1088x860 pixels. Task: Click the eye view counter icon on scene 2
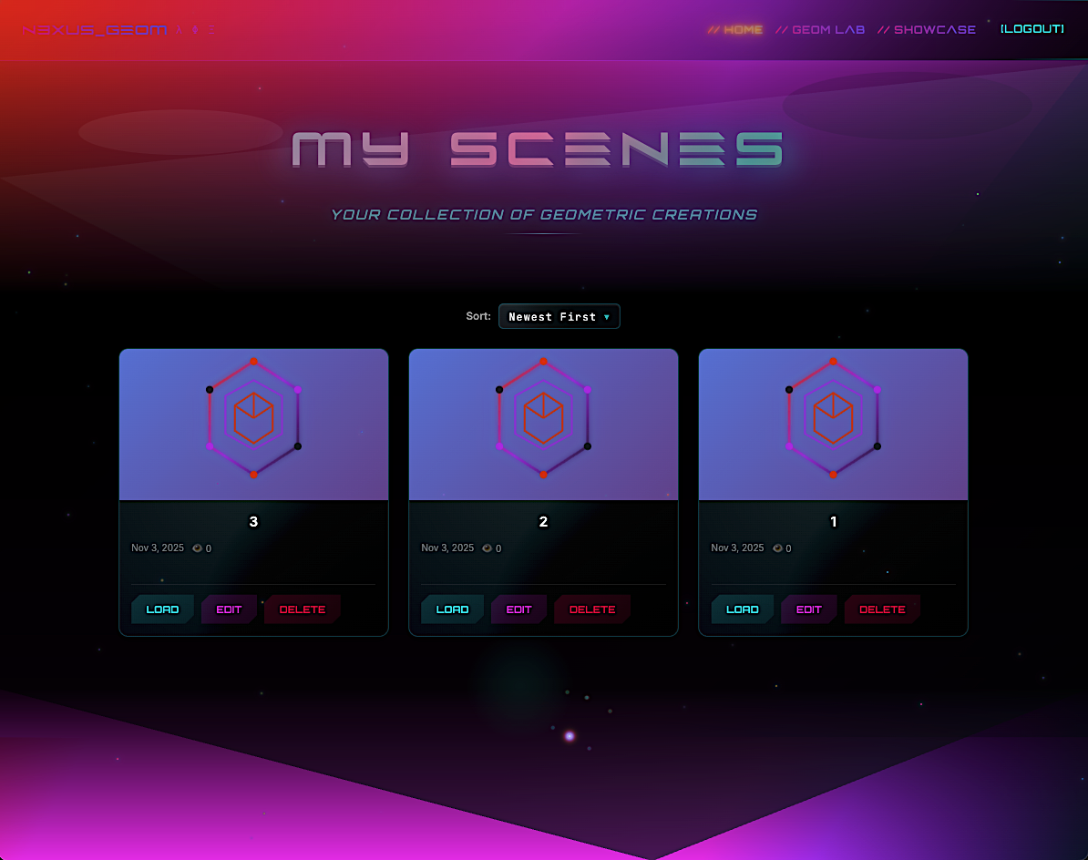[x=486, y=548]
